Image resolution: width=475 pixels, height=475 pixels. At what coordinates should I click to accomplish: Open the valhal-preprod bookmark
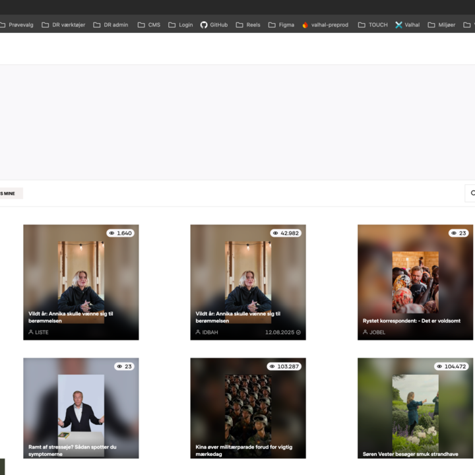324,25
